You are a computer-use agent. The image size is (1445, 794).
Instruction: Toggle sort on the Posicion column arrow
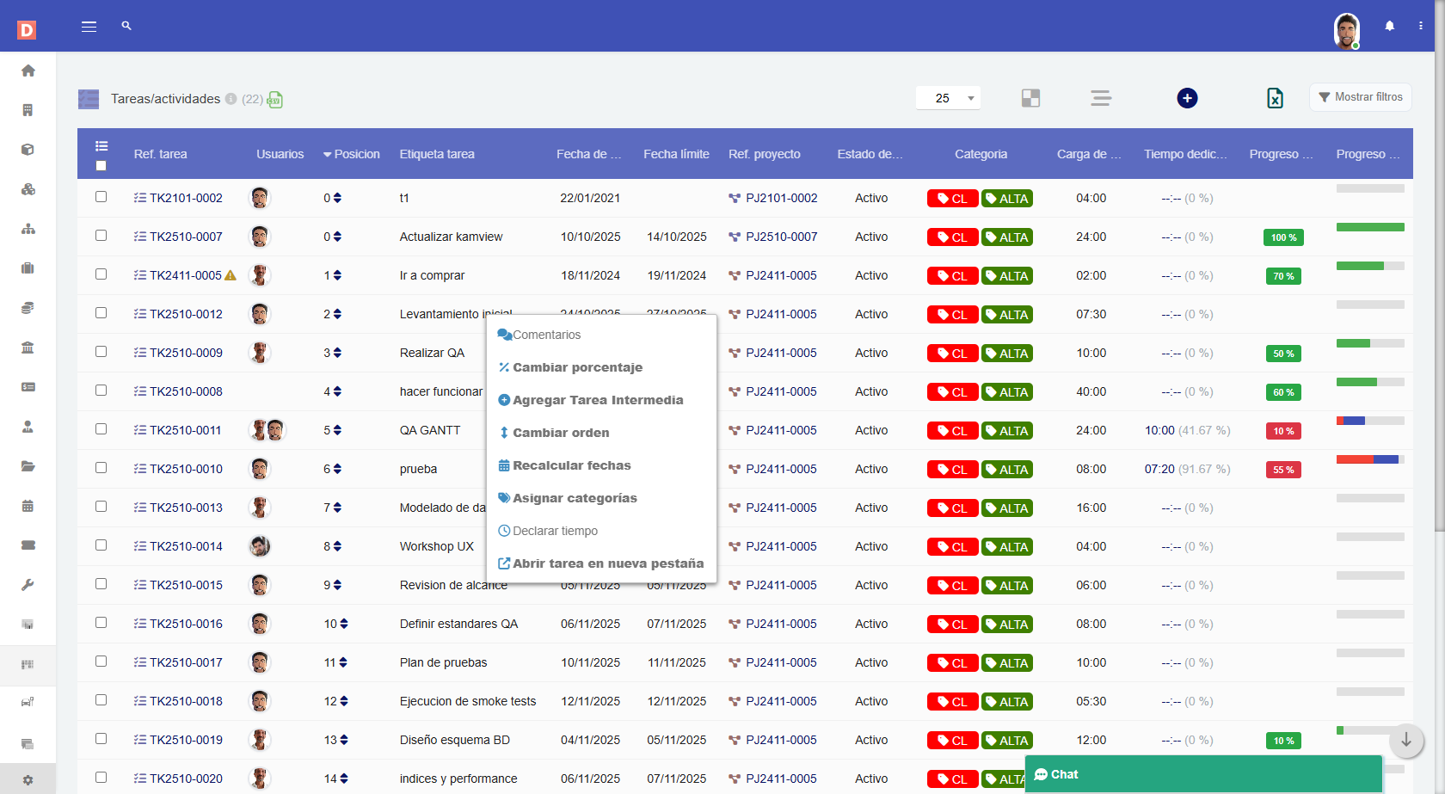(328, 154)
